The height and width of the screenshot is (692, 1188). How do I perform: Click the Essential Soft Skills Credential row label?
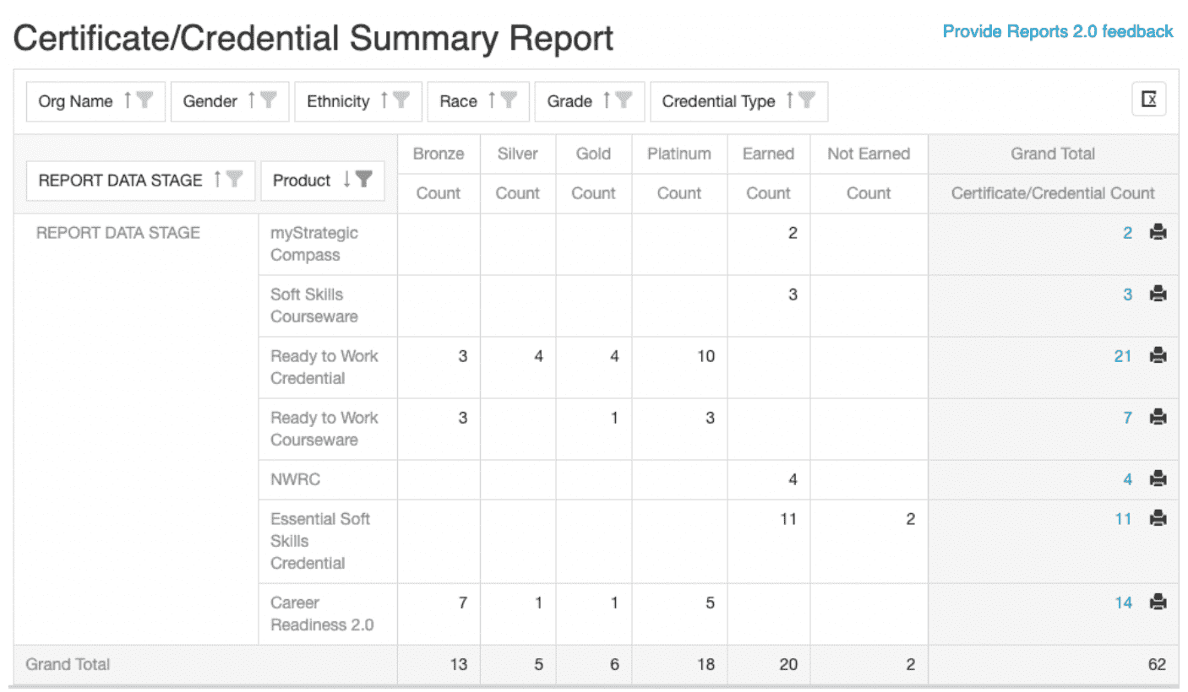[x=319, y=541]
